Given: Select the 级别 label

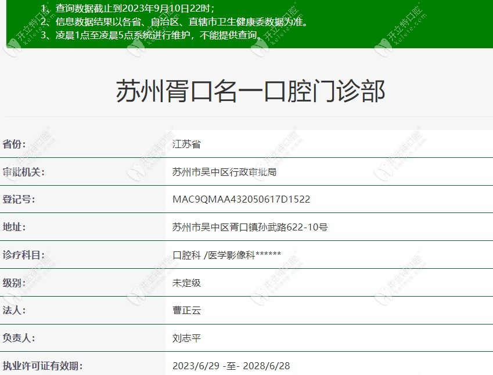Looking at the screenshot, I should coord(14,283).
